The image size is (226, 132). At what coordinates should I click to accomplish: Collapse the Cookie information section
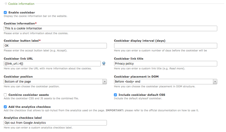[x=6, y=4]
